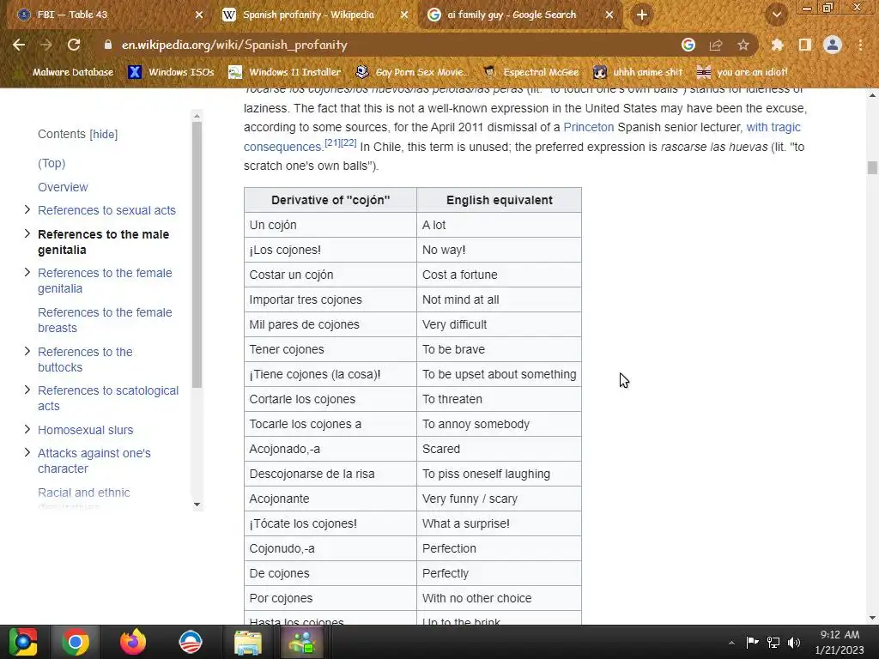Bookmark this page with the star icon

click(743, 45)
